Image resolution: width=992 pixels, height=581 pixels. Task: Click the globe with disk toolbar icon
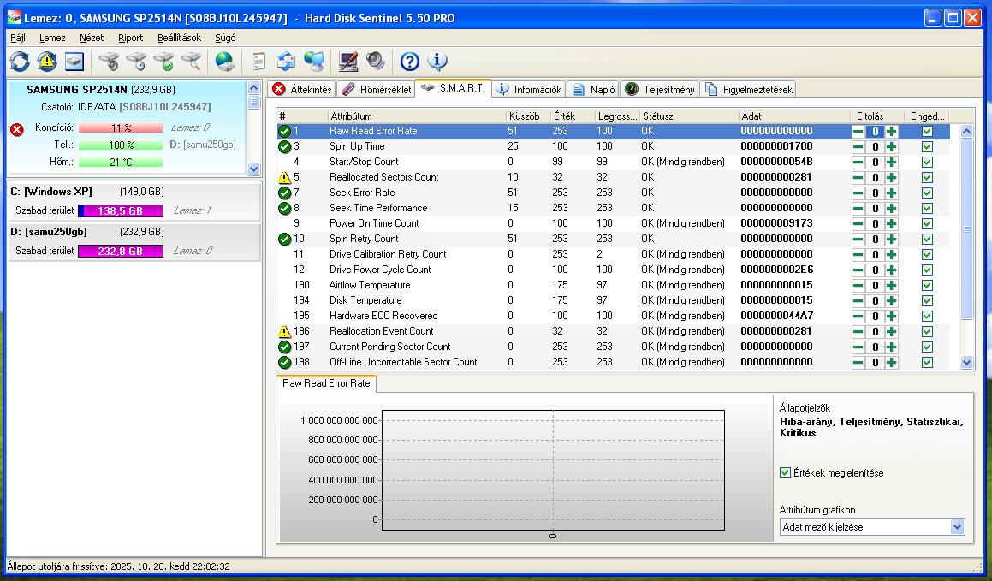point(224,62)
